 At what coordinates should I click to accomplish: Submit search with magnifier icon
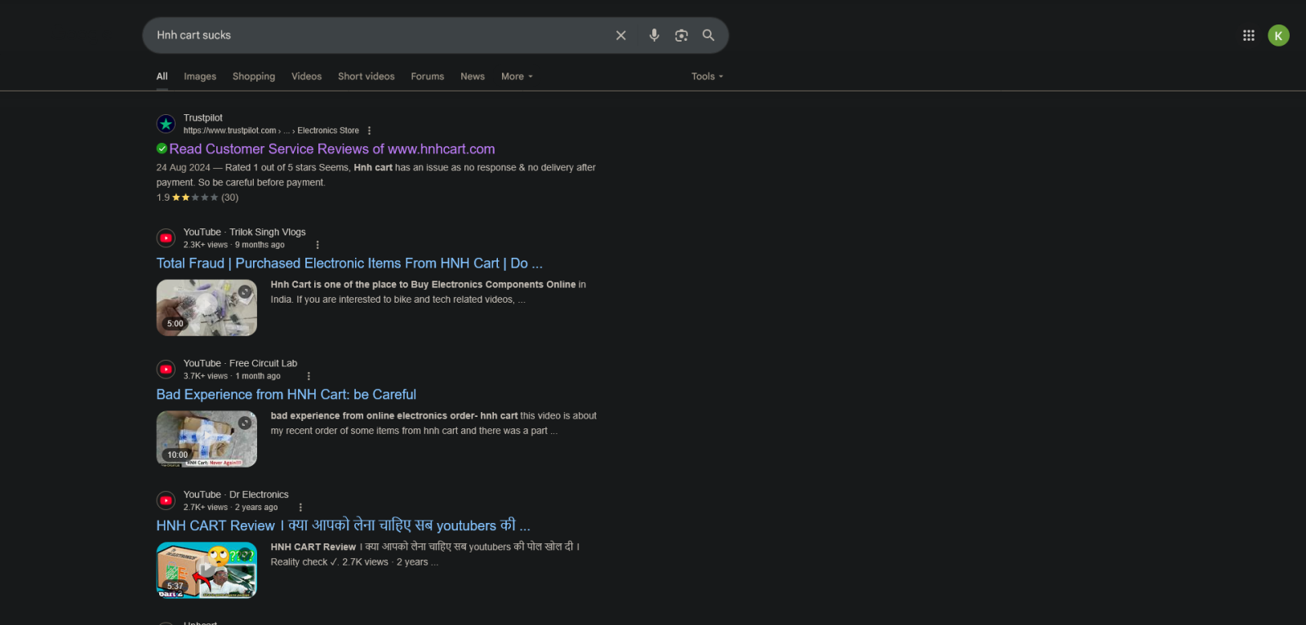click(709, 35)
